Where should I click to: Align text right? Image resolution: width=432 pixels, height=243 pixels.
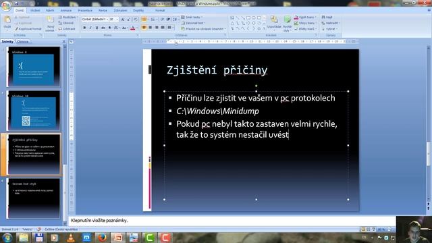(157, 28)
